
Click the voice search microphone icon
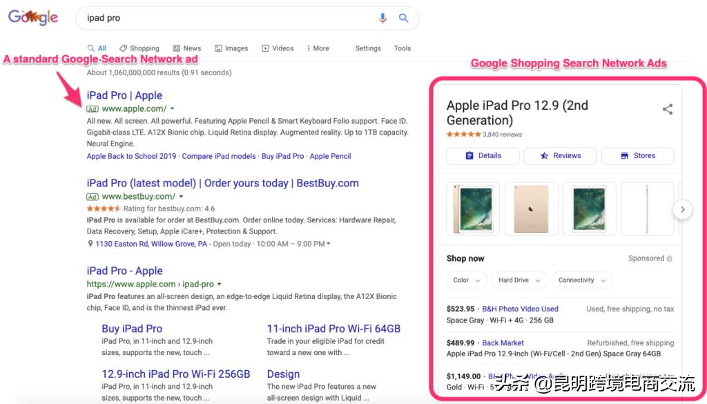[382, 18]
